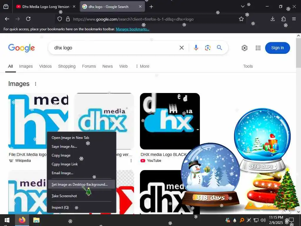This screenshot has height=226, width=301.
Task: Start Google voice search microphone
Action: 196,48
